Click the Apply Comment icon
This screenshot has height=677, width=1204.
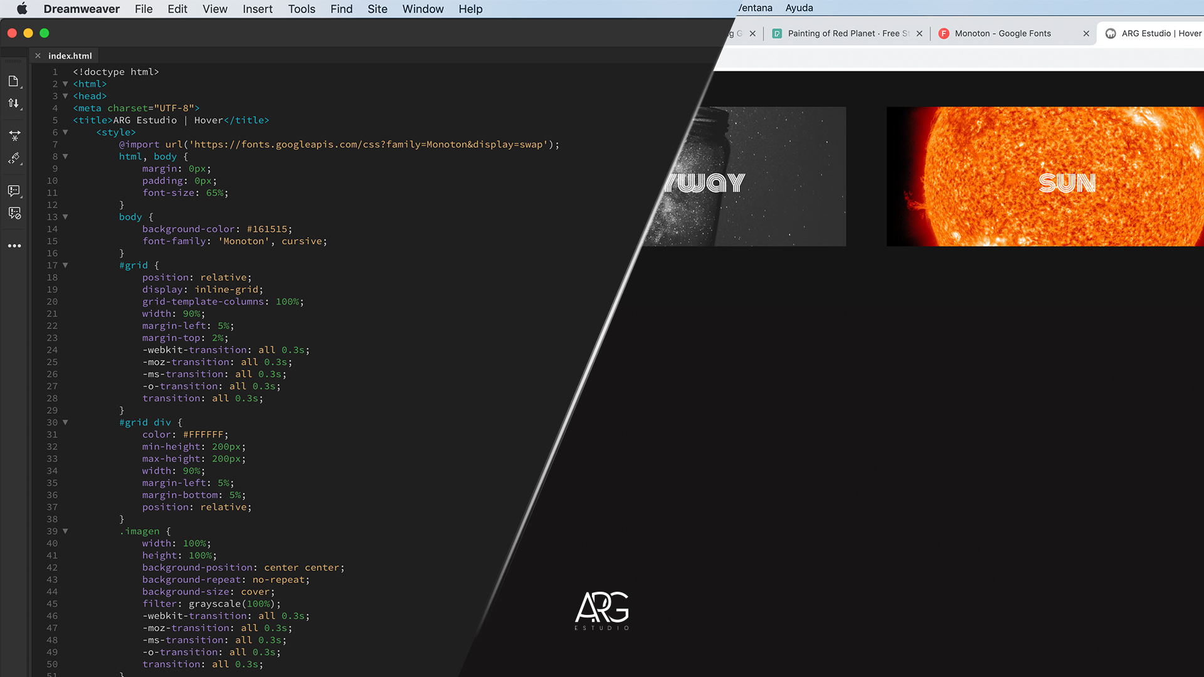14,191
